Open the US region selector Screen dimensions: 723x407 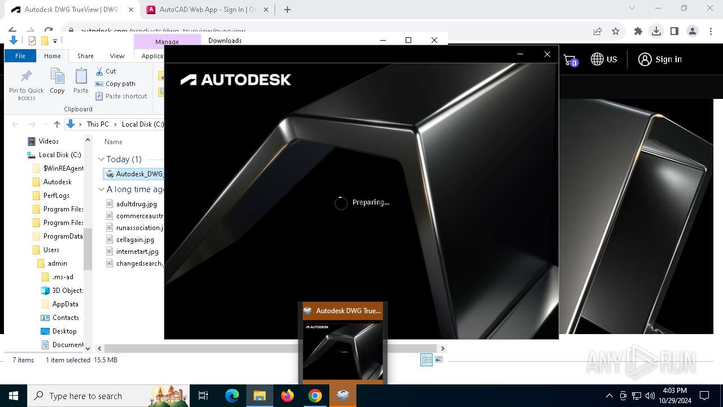pos(604,59)
